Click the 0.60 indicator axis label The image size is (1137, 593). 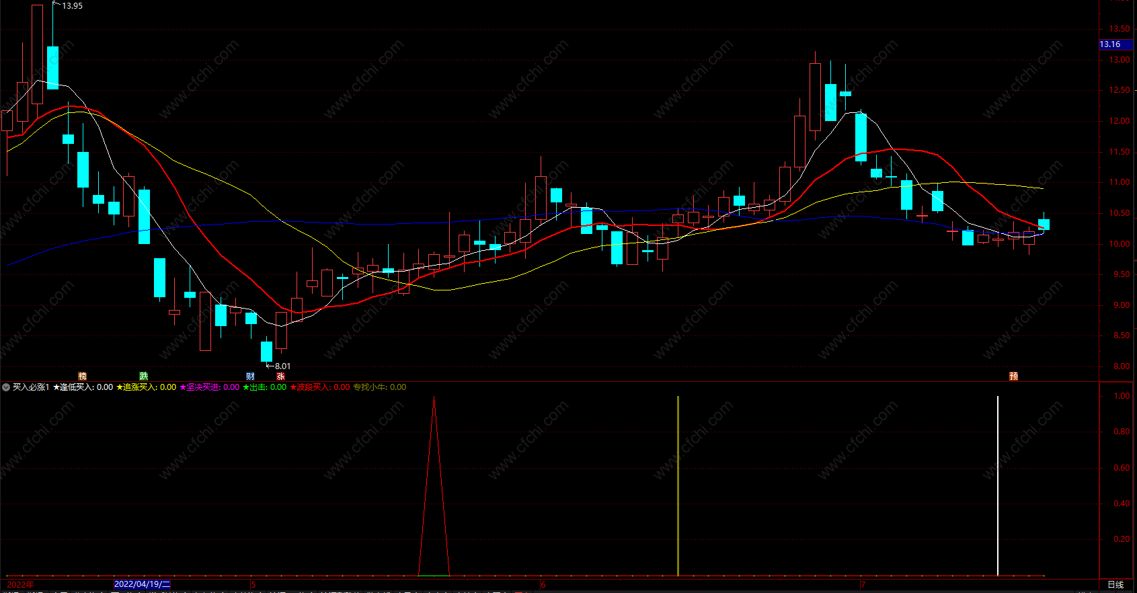point(1122,468)
